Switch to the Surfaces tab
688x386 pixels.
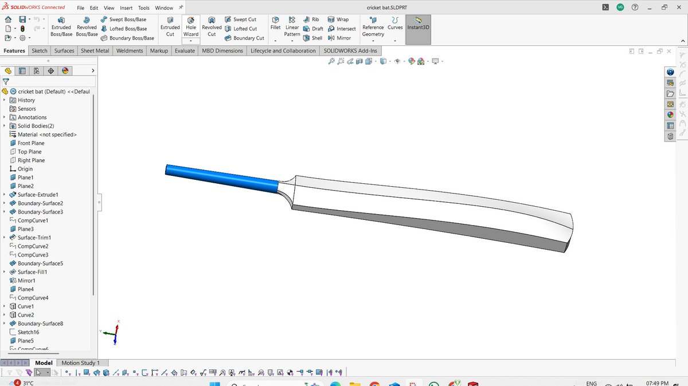64,51
